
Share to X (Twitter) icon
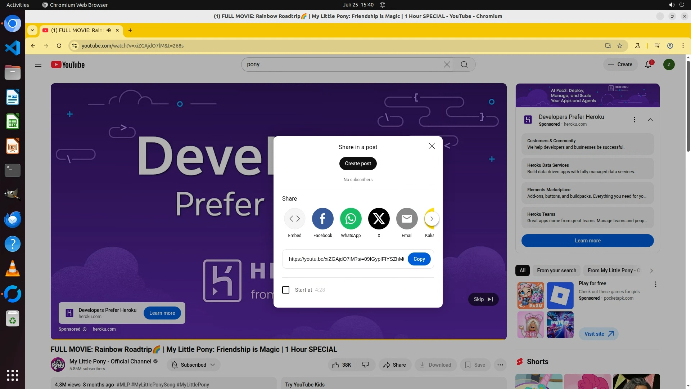[x=379, y=219]
